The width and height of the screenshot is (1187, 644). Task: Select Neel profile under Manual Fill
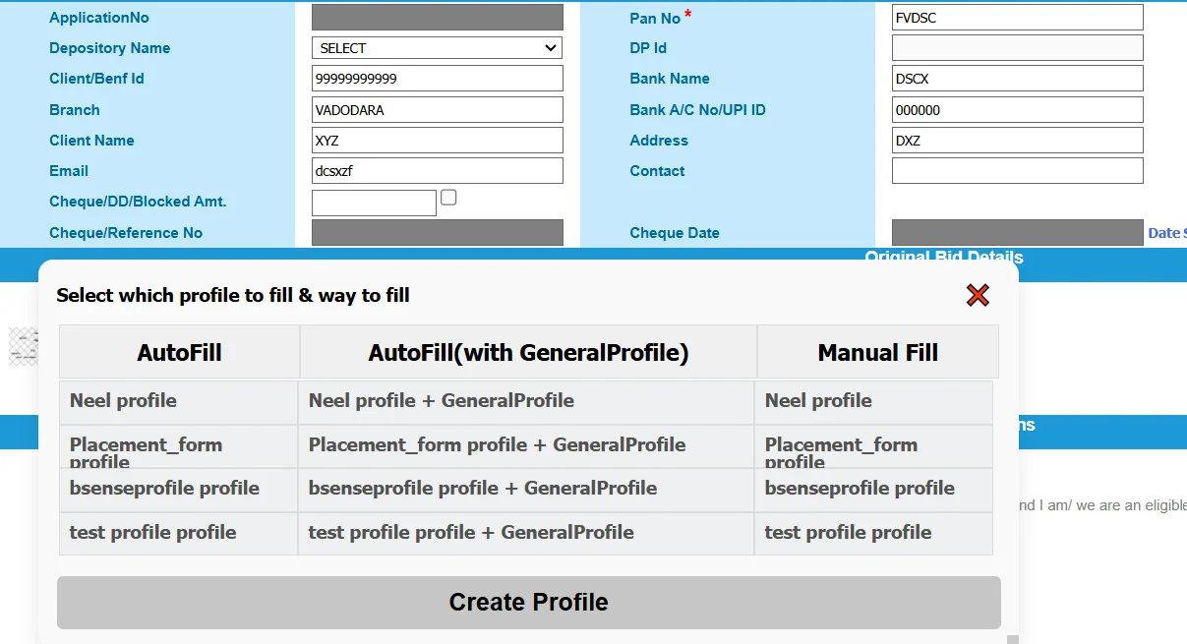[873, 401]
